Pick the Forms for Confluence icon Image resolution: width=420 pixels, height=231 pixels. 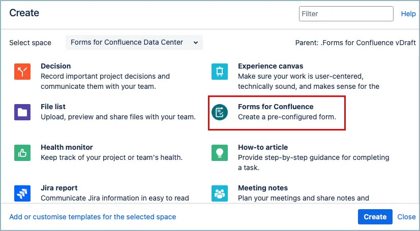click(x=220, y=112)
